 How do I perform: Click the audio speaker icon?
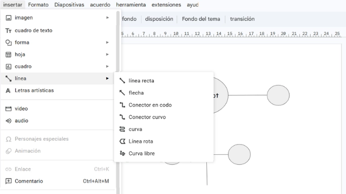pos(9,121)
